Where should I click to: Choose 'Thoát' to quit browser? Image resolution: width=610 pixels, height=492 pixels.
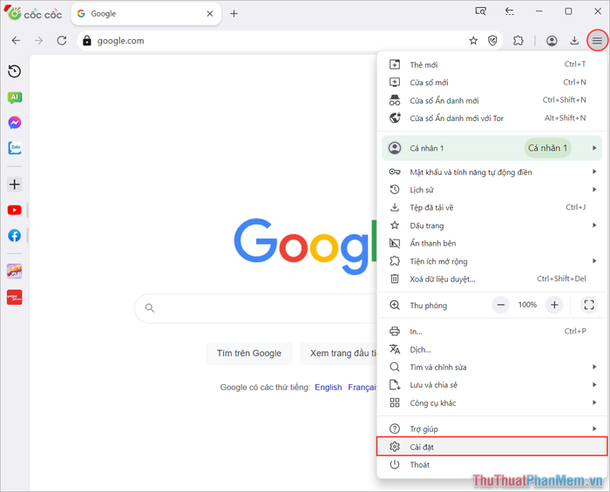(491, 464)
